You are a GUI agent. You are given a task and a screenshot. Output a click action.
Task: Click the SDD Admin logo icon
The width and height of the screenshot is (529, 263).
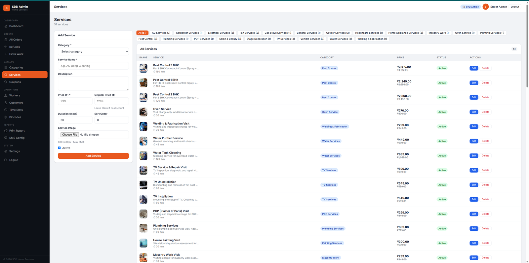7,8
